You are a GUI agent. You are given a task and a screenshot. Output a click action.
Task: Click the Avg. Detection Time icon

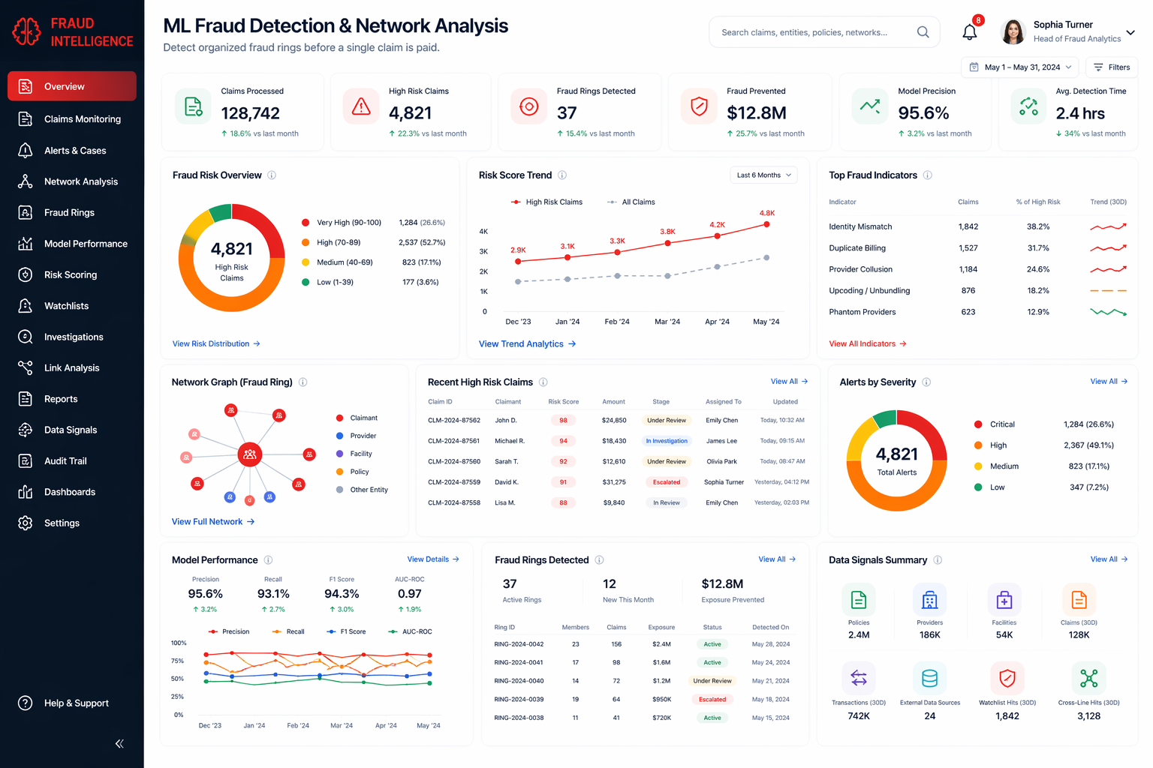click(x=1028, y=106)
